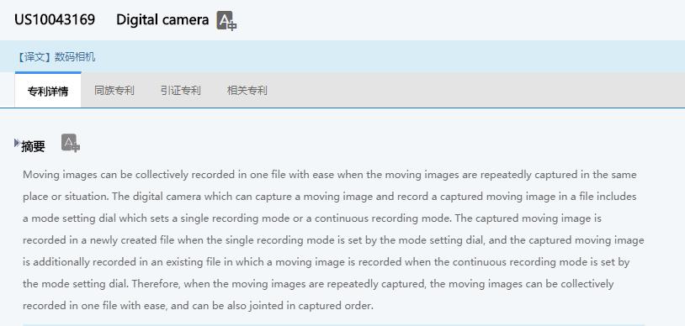Switch to the 同族专利 tab
This screenshot has height=326, width=685.
point(114,91)
